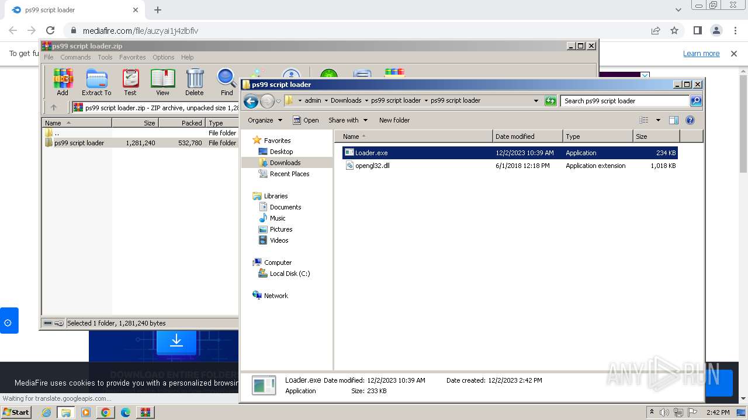Open File menu in WinRAR
The height and width of the screenshot is (420, 748).
pos(49,57)
